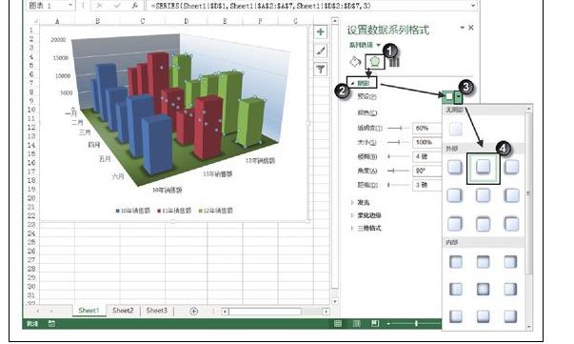Click row 25 header
This screenshot has width=574, height=344.
(x=31, y=242)
